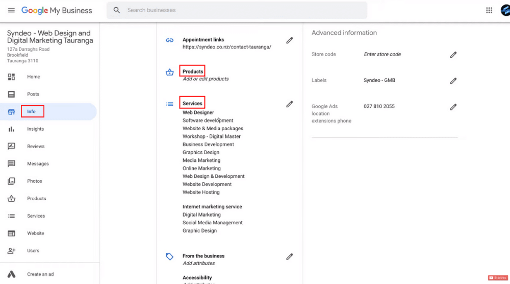Click the syndeo.co.nz contact-tauranga URL
Viewport: 510px width, 284px height.
tap(227, 47)
